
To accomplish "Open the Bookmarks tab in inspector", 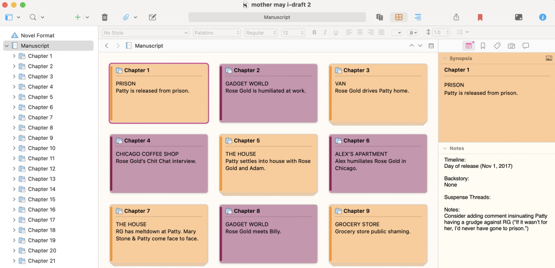I will click(483, 45).
